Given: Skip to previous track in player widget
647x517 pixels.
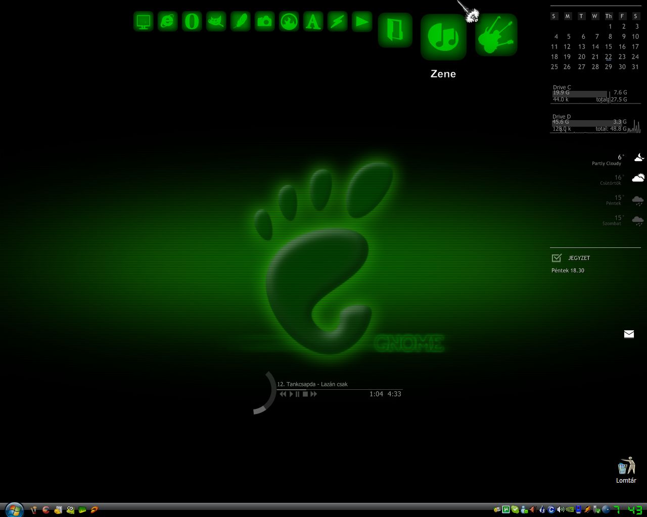Looking at the screenshot, I should coord(283,394).
